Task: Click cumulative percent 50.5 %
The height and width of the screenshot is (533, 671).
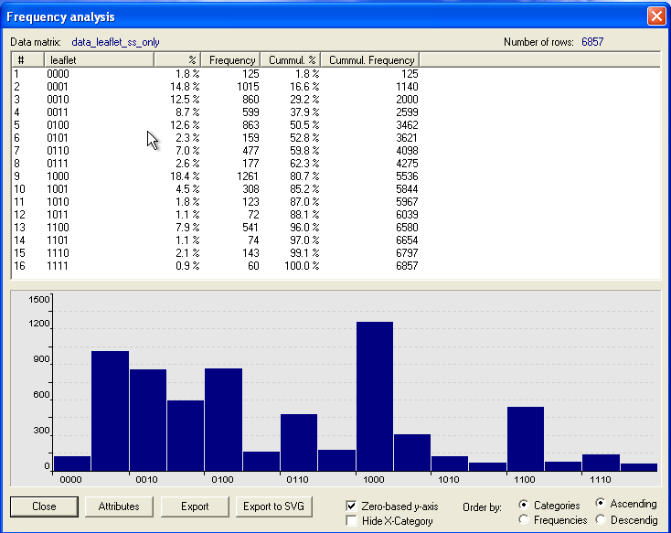Action: click(304, 125)
